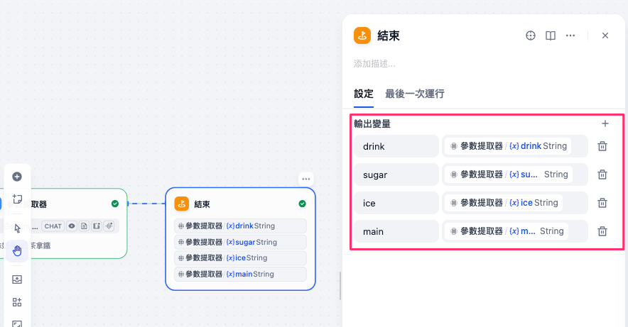The image size is (628, 327).
Task: Open the help book icon in panel header
Action: [550, 35]
